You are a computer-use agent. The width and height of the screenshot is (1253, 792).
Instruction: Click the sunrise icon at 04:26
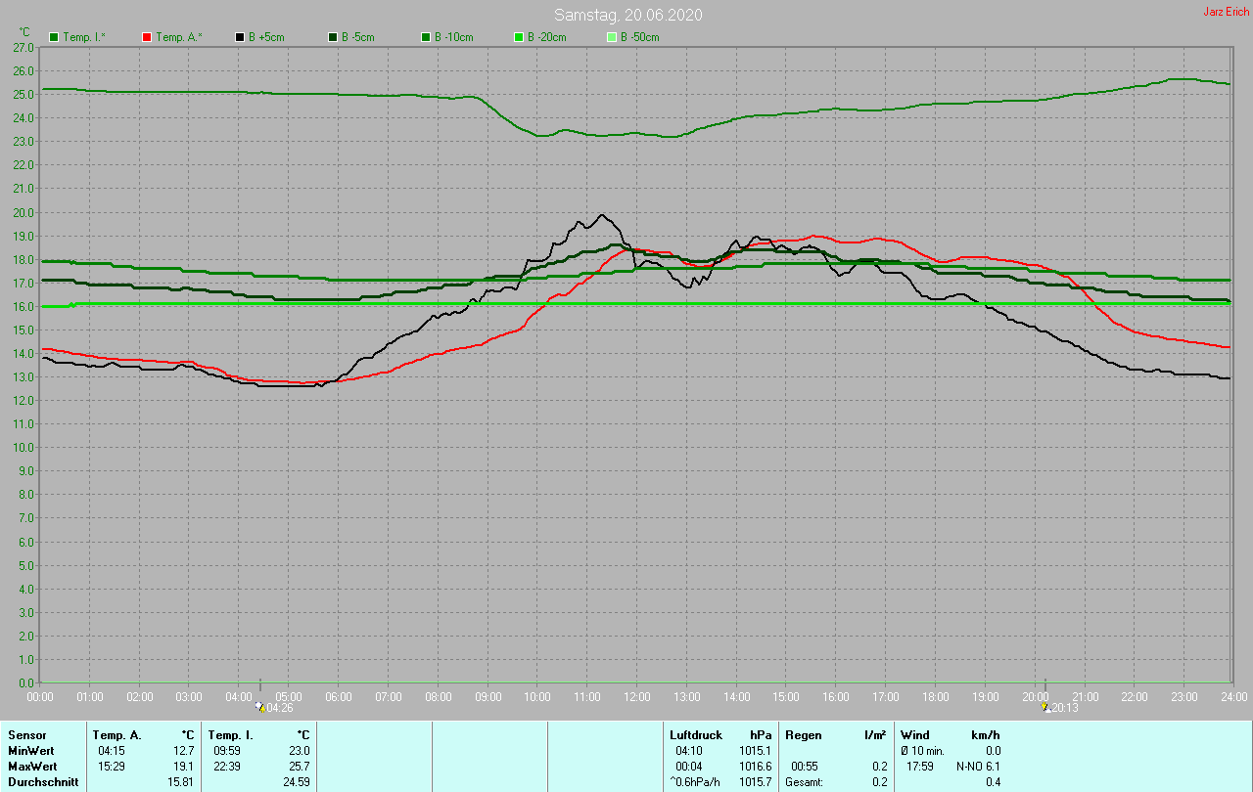[x=259, y=706]
